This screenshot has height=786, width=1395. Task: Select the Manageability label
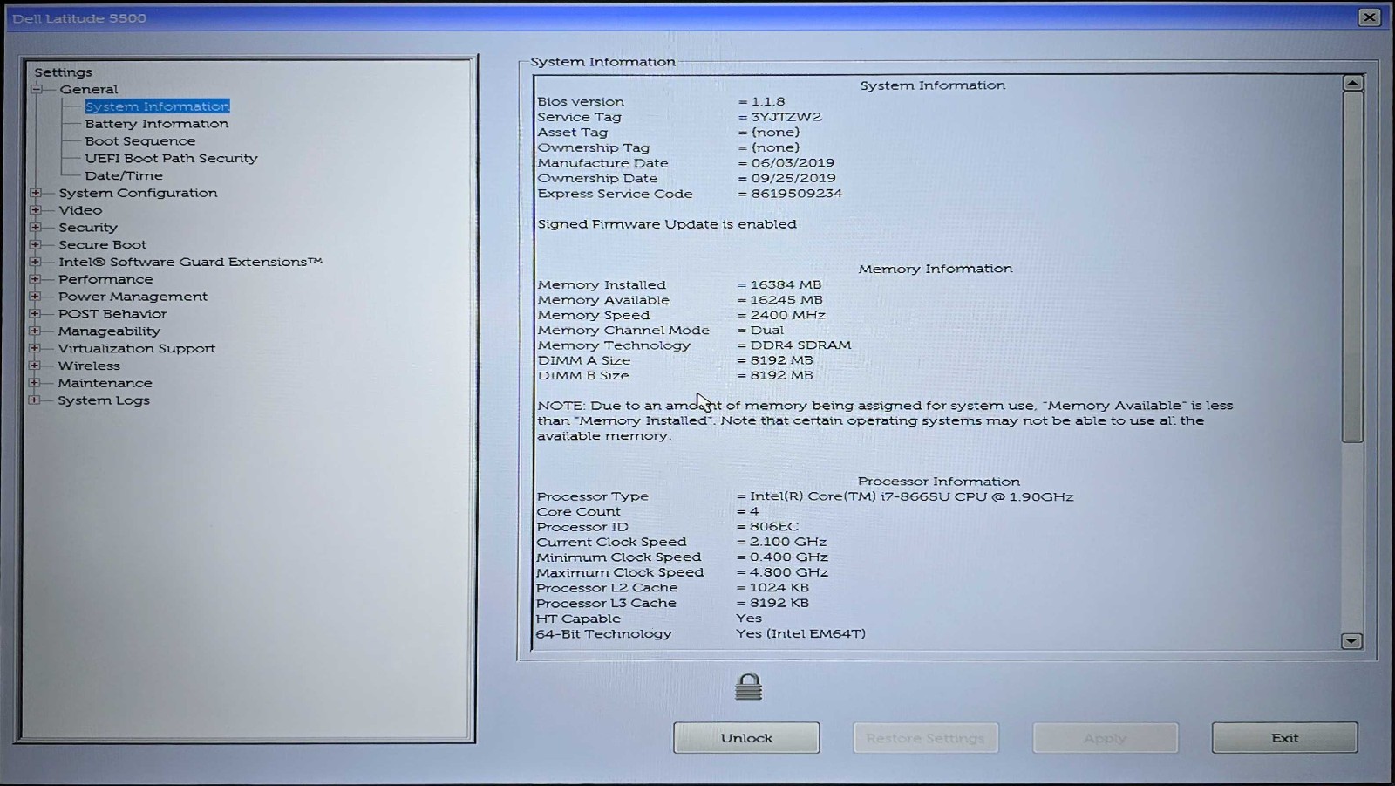(109, 331)
